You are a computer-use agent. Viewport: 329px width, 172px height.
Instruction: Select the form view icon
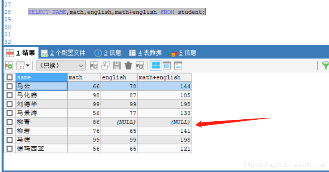point(167,66)
